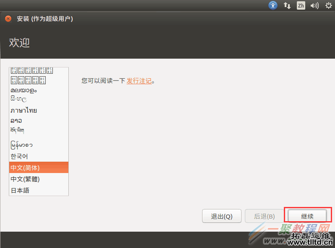Select 한국어 in the language list
The image size is (335, 248).
coord(39,156)
